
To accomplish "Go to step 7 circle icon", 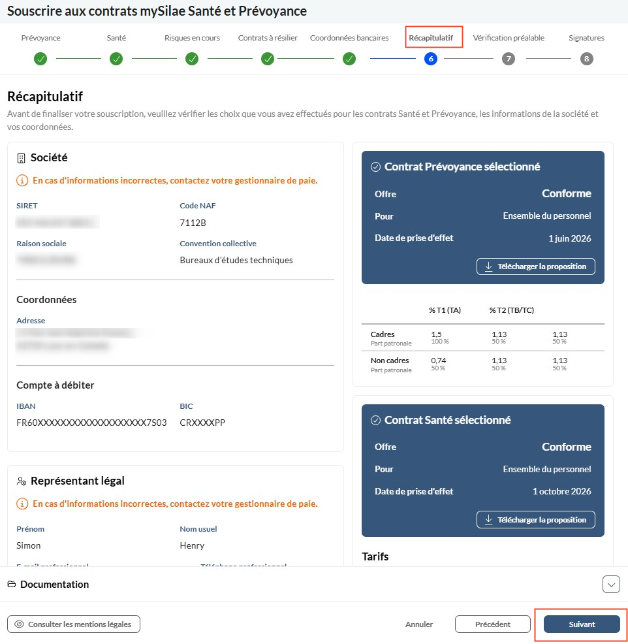I will point(509,59).
